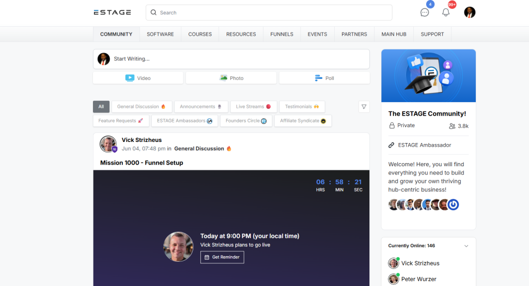Click the livestream countdown timer

pos(339,185)
